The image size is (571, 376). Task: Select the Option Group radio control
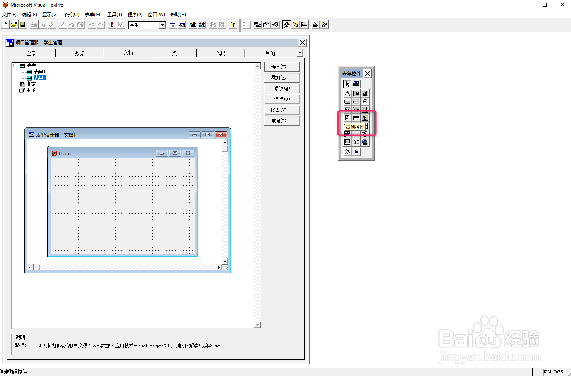[x=365, y=101]
